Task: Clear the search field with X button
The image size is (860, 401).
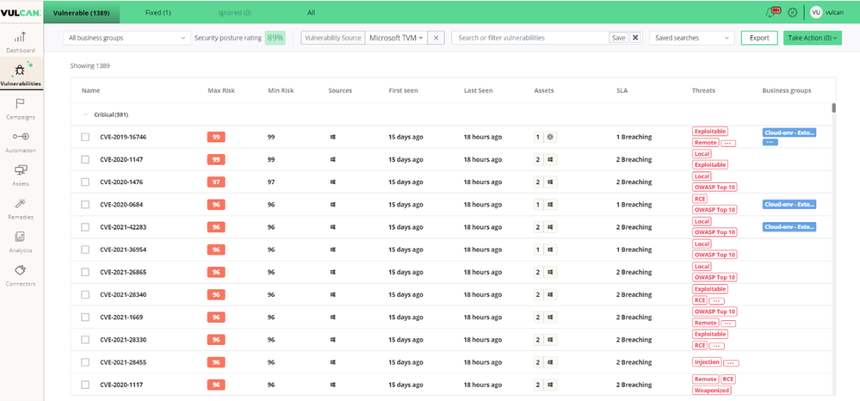Action: (634, 38)
